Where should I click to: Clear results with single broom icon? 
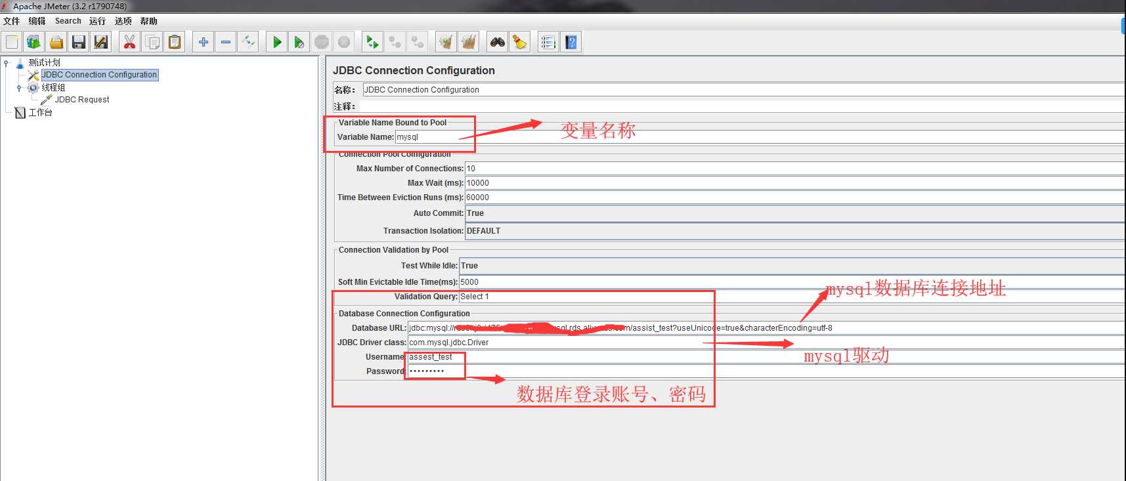coord(446,42)
